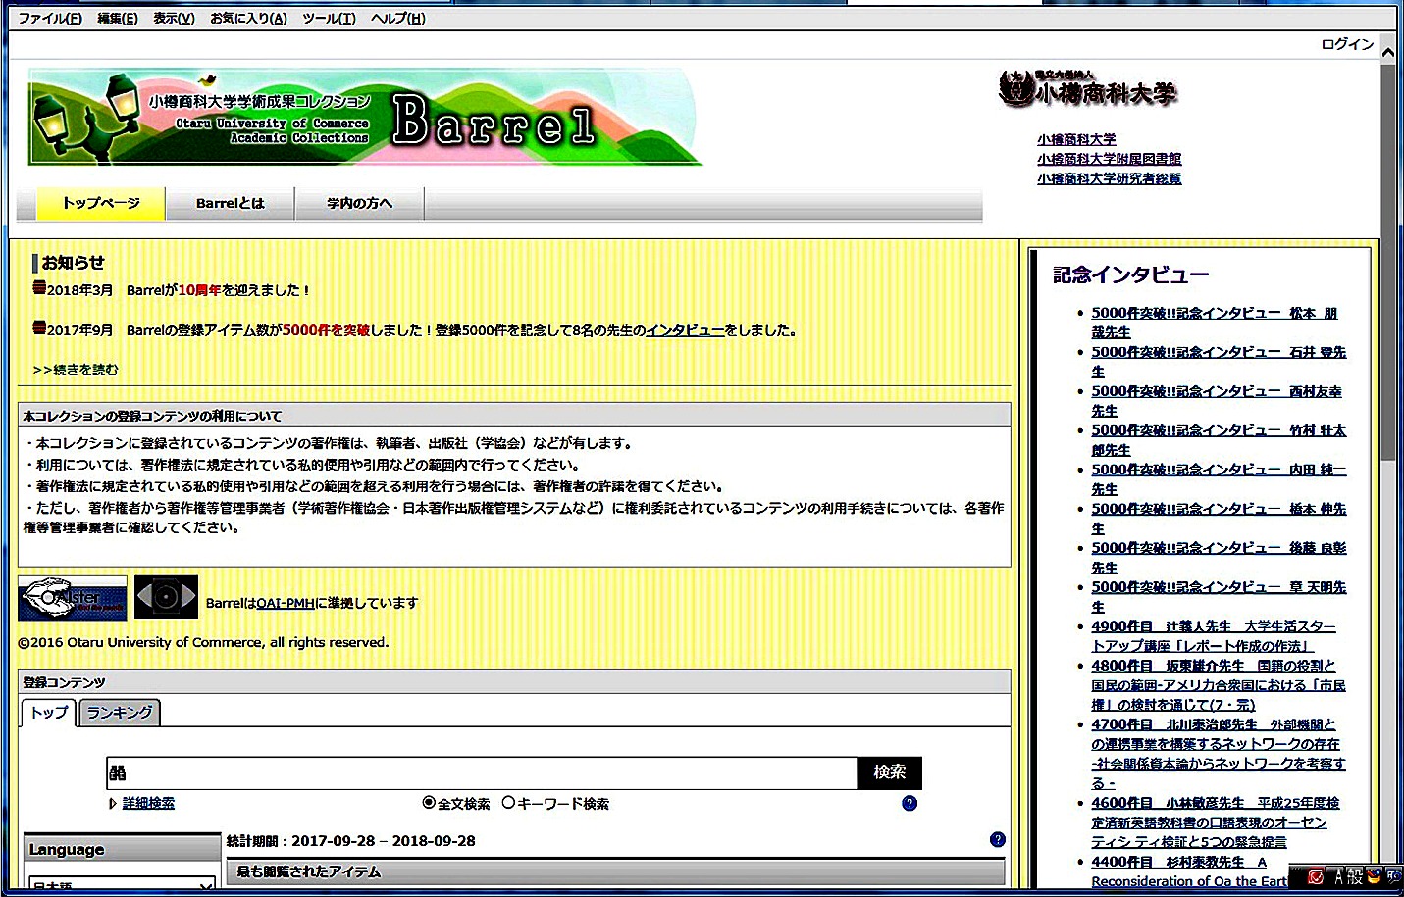Open the 後藤 良彰先生 interview link
The width and height of the screenshot is (1404, 897).
[x=1219, y=558]
